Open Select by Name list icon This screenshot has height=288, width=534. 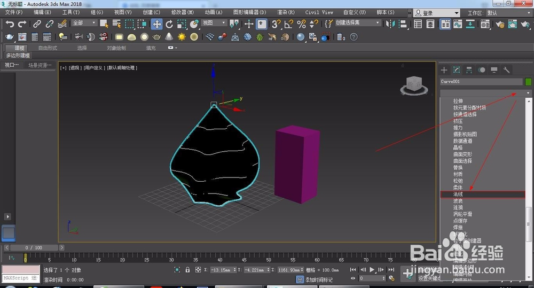117,24
